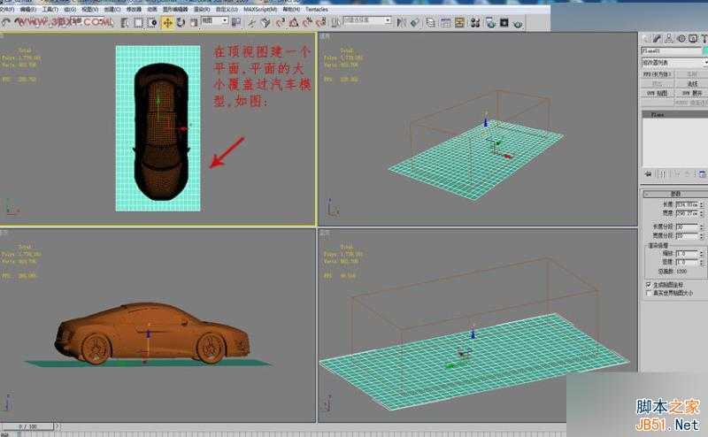Open the Edit (编辑) menu
This screenshot has width=708, height=437.
27,10
